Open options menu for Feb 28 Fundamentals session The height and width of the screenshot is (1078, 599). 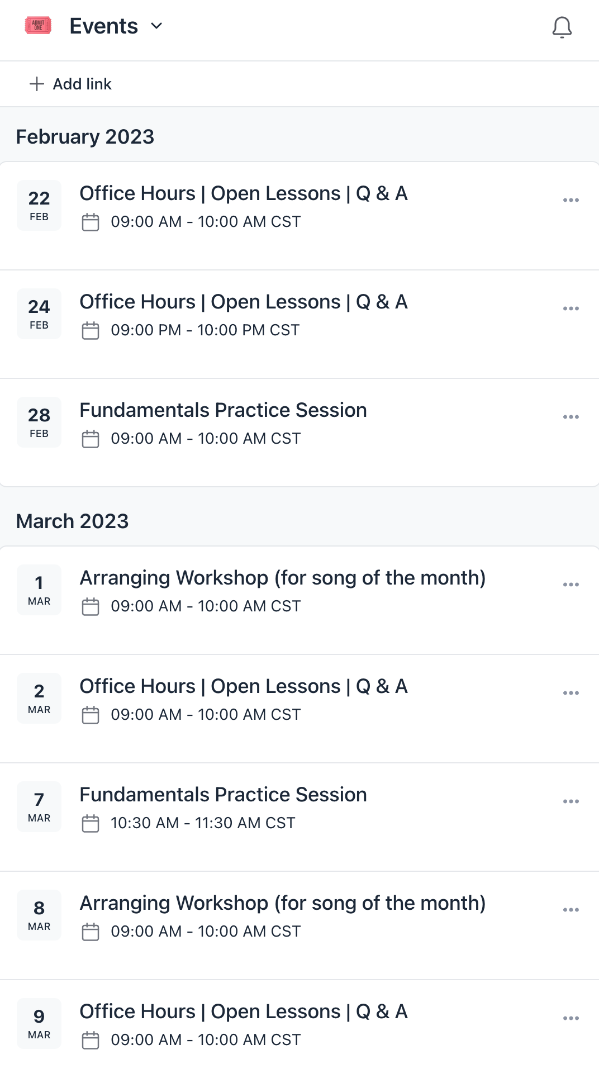[571, 417]
